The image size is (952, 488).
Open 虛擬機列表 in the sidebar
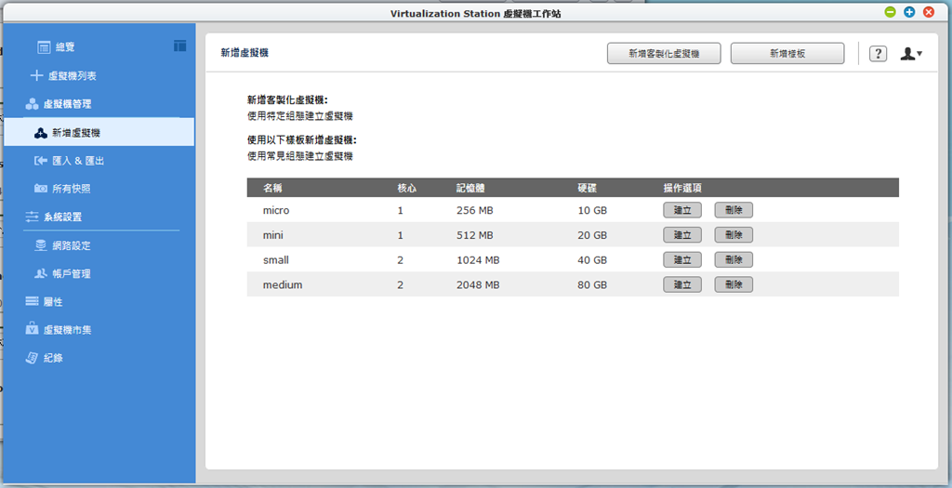[x=73, y=76]
